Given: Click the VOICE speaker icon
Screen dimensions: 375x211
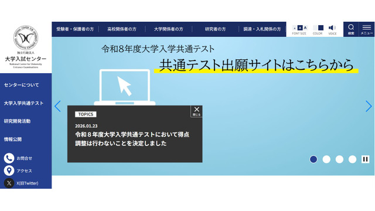Looking at the screenshot, I should 332,28.
